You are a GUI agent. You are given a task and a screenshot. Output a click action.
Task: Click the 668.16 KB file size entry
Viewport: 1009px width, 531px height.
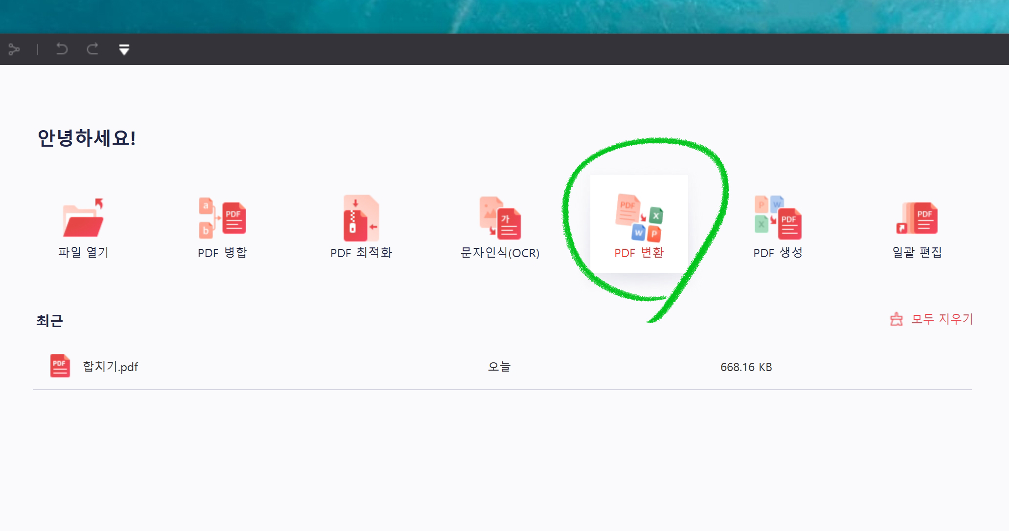(x=746, y=367)
